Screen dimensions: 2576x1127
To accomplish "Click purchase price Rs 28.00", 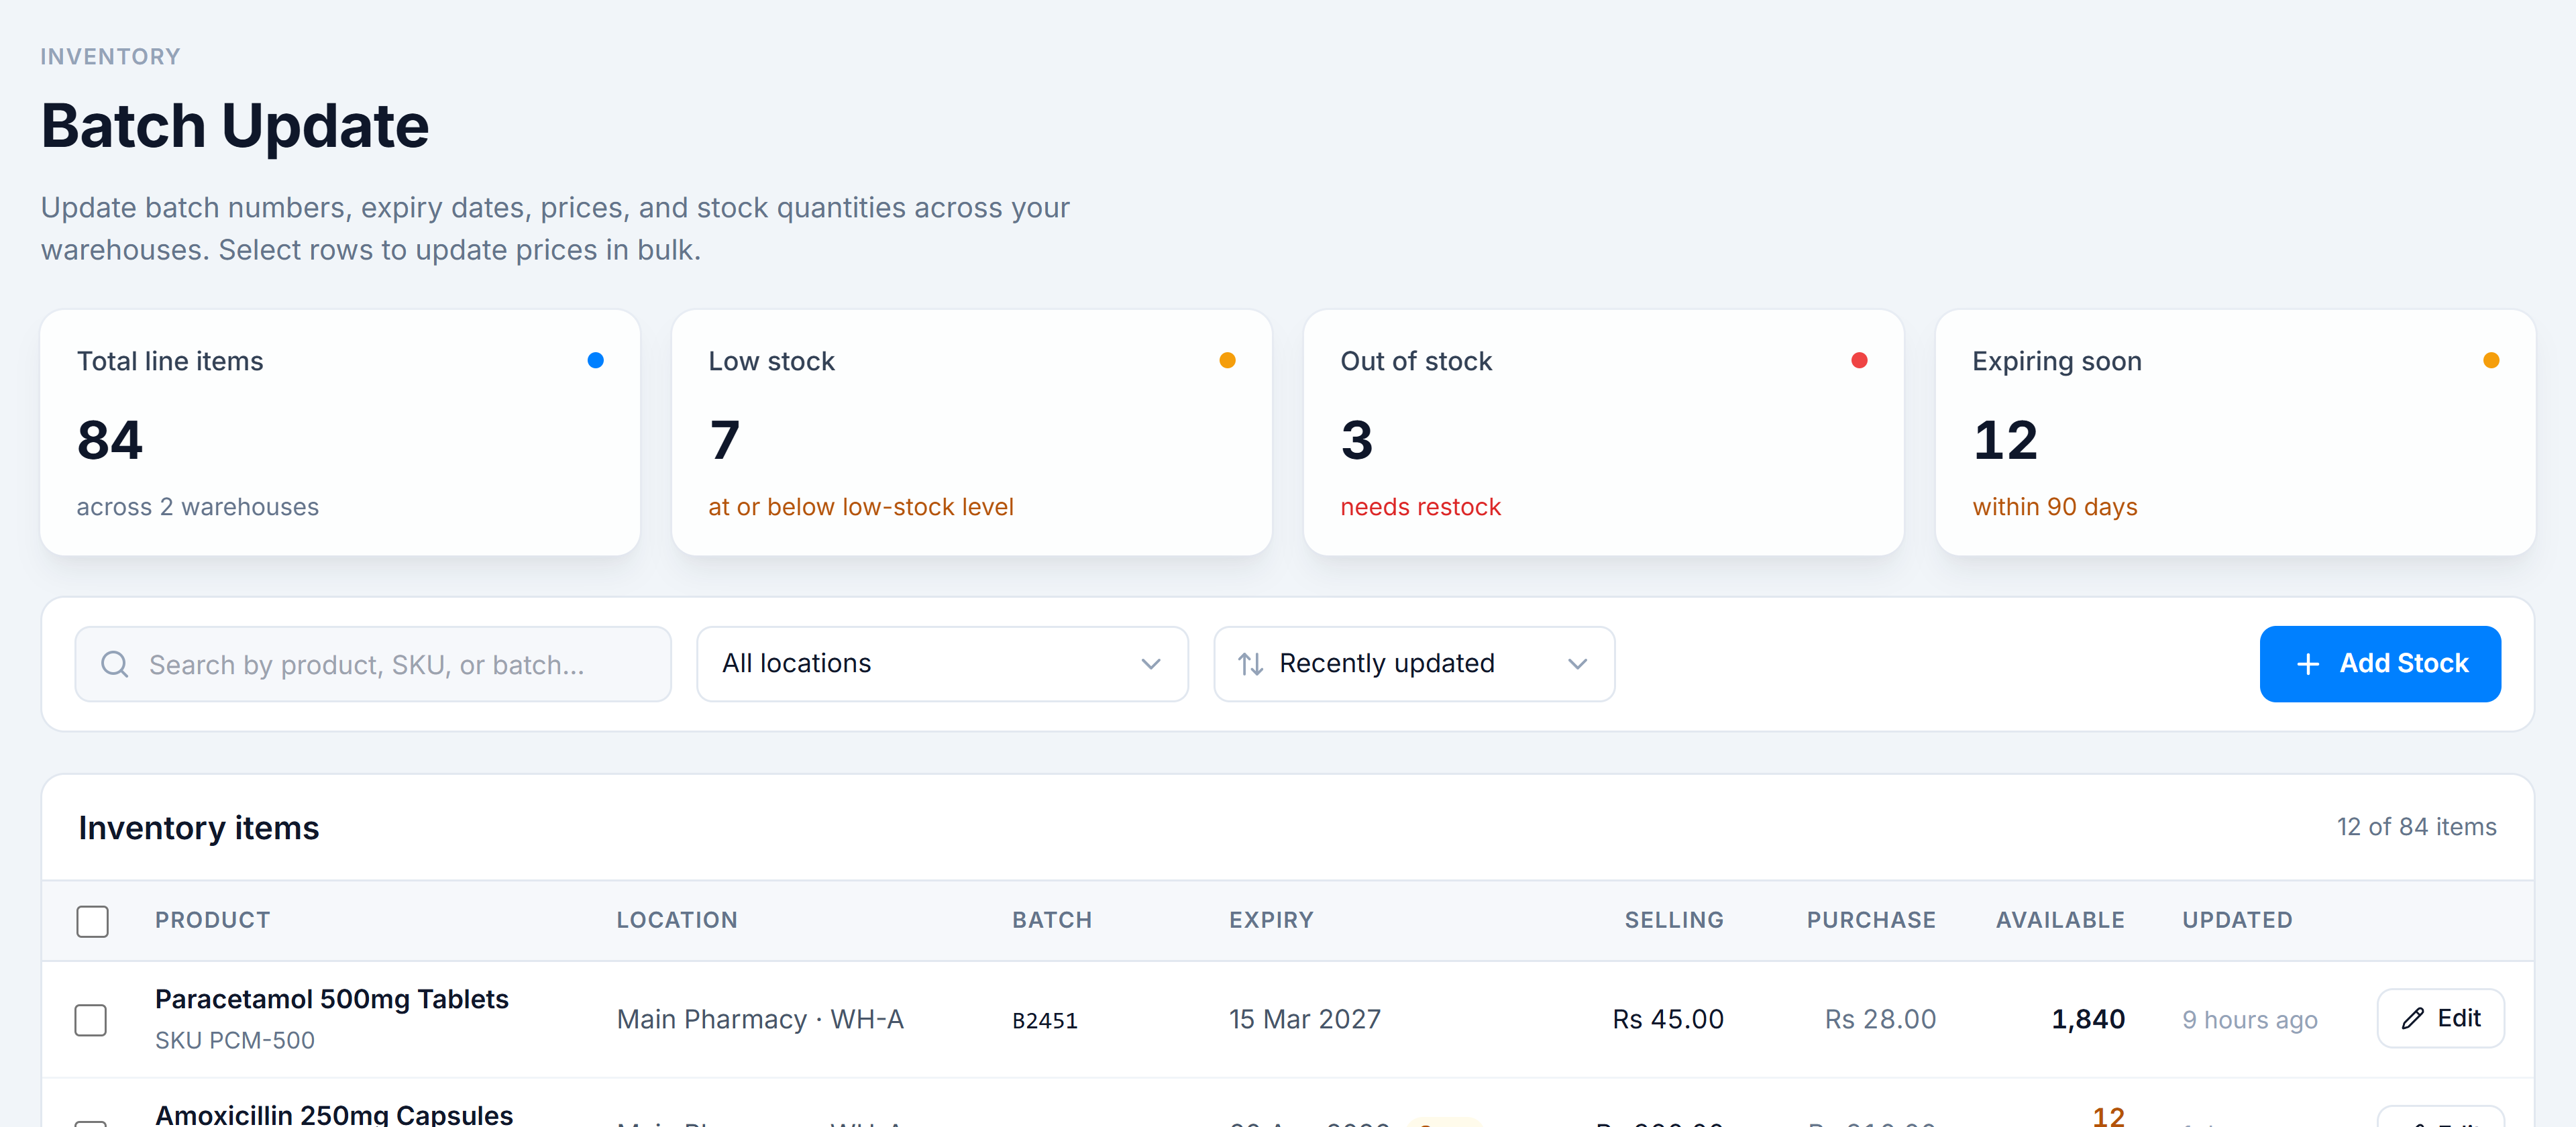I will [x=1880, y=1019].
